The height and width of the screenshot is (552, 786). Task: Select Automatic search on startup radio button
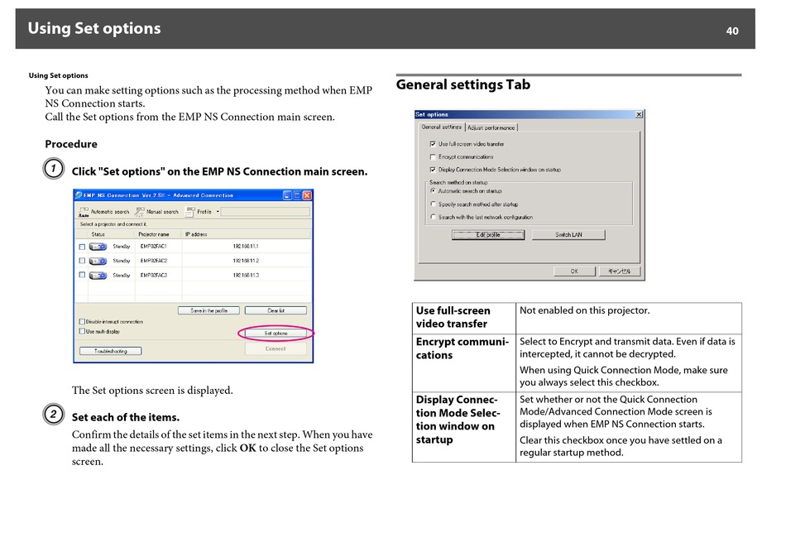pyautogui.click(x=433, y=191)
